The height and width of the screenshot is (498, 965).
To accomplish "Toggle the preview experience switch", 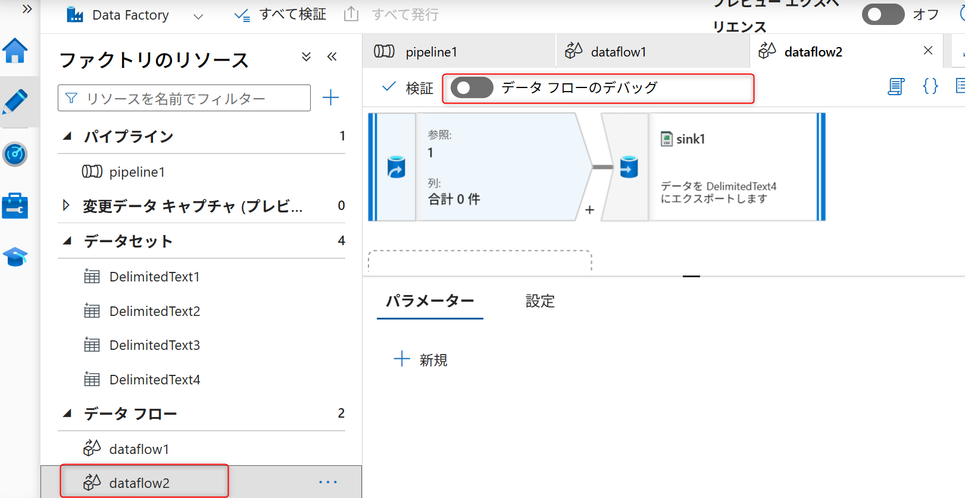I will [883, 14].
